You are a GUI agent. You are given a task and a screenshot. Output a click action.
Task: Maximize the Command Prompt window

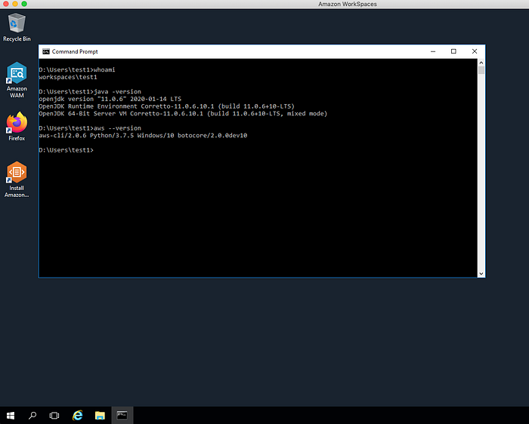click(453, 51)
